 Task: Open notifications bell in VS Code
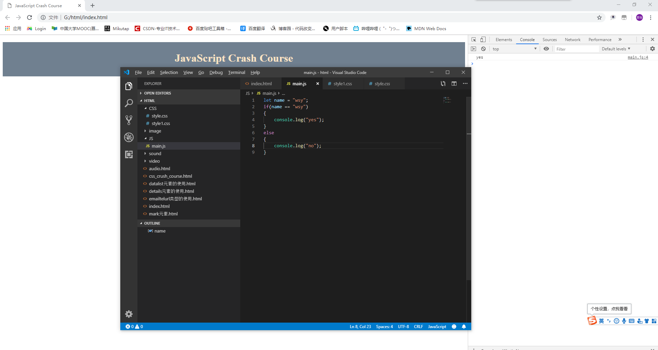(x=464, y=327)
